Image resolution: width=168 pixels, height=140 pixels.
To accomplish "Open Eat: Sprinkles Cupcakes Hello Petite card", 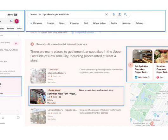I will pyautogui.click(x=142, y=65).
